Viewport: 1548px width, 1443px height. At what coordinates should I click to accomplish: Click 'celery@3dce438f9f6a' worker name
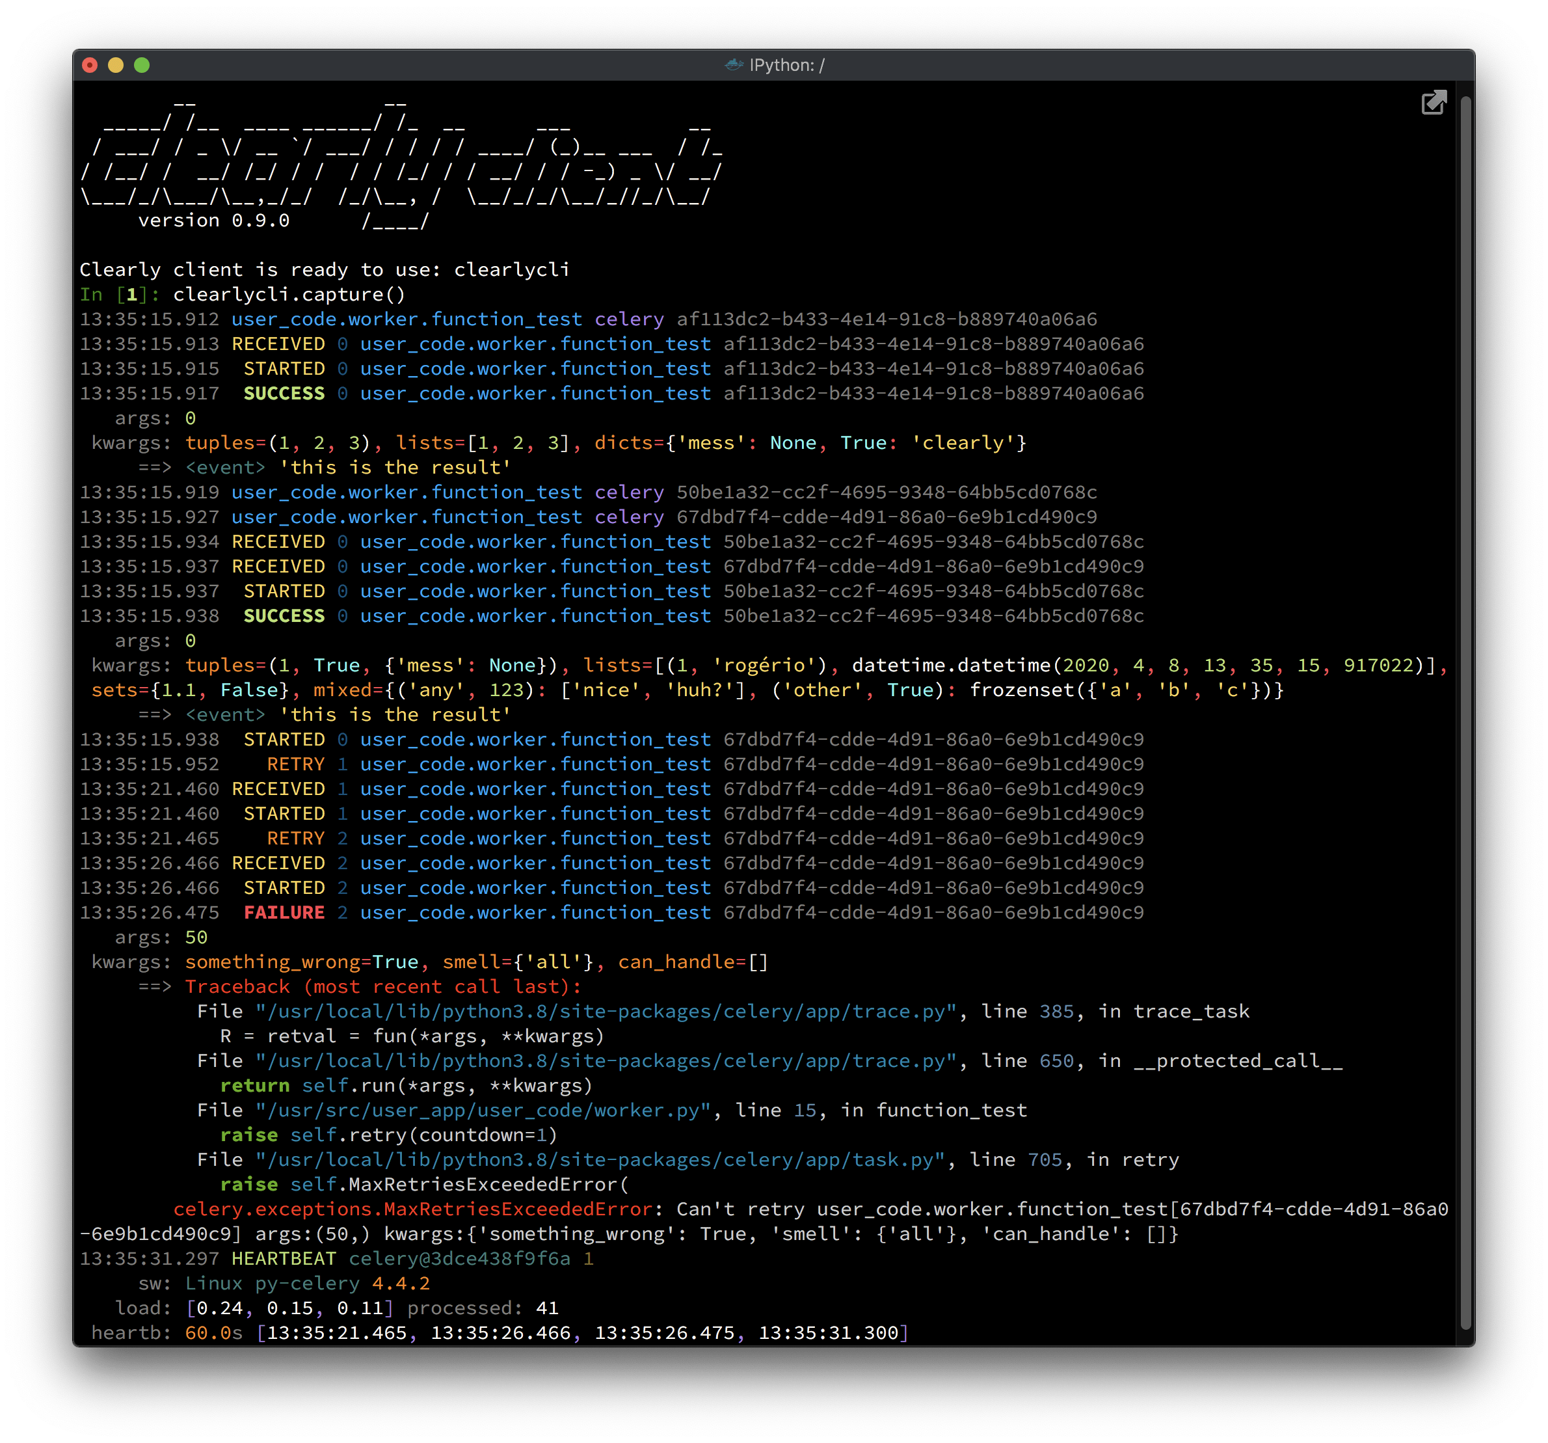(x=459, y=1258)
